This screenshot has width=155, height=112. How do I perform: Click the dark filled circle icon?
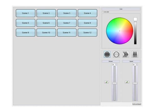(x=107, y=54)
